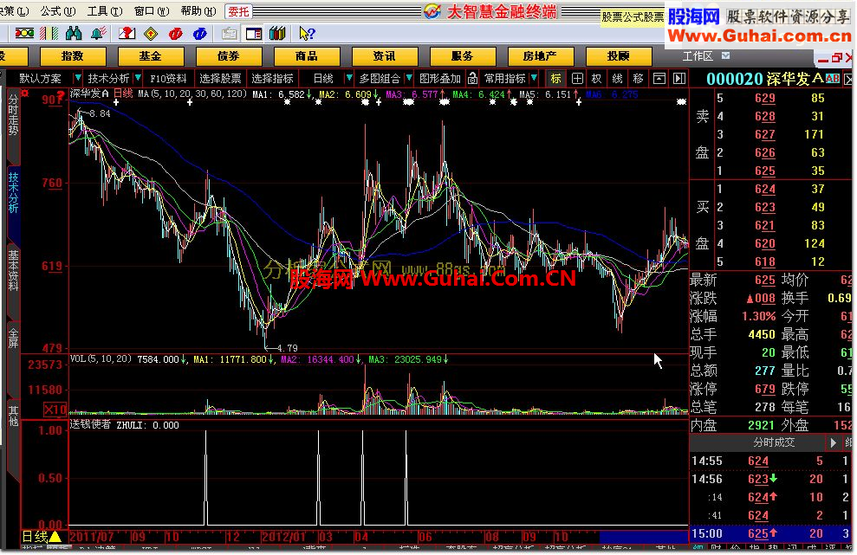Viewport: 857px width, 555px height.
Task: Click the padlock icon beside 图形叠加
Action: coord(471,78)
